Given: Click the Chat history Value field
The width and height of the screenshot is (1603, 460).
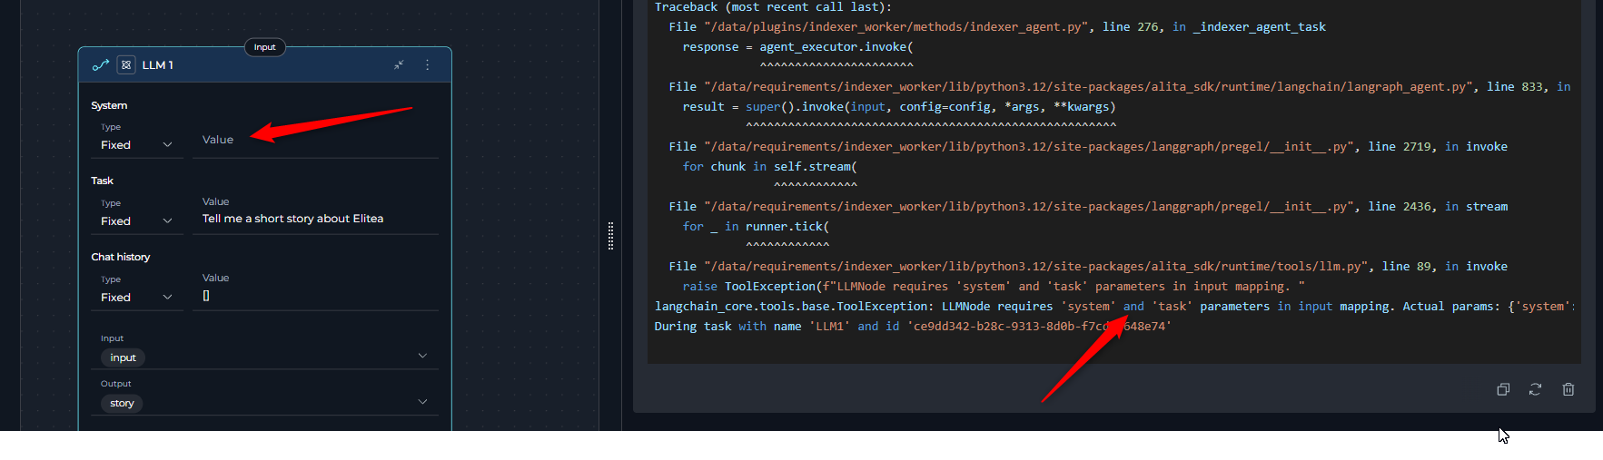Looking at the screenshot, I should [314, 296].
